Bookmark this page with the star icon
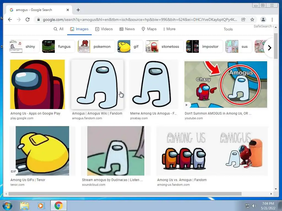This screenshot has height=211, width=282. tap(252, 20)
